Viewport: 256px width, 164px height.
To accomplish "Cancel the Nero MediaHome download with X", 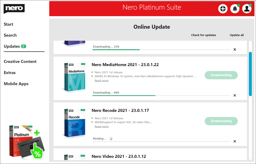I will coord(235,95).
